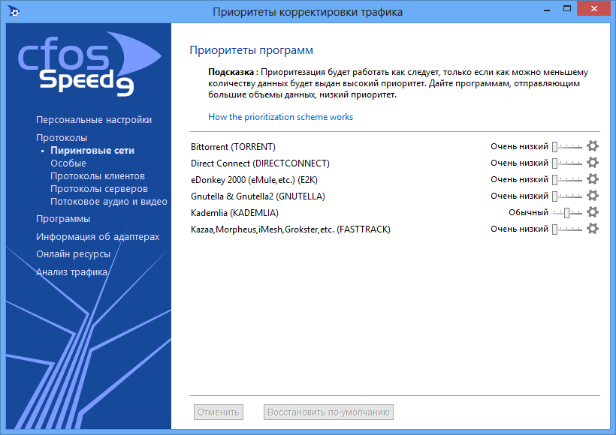This screenshot has height=435, width=616.
Task: Click gear icon beside Kademlia
Action: 592,212
